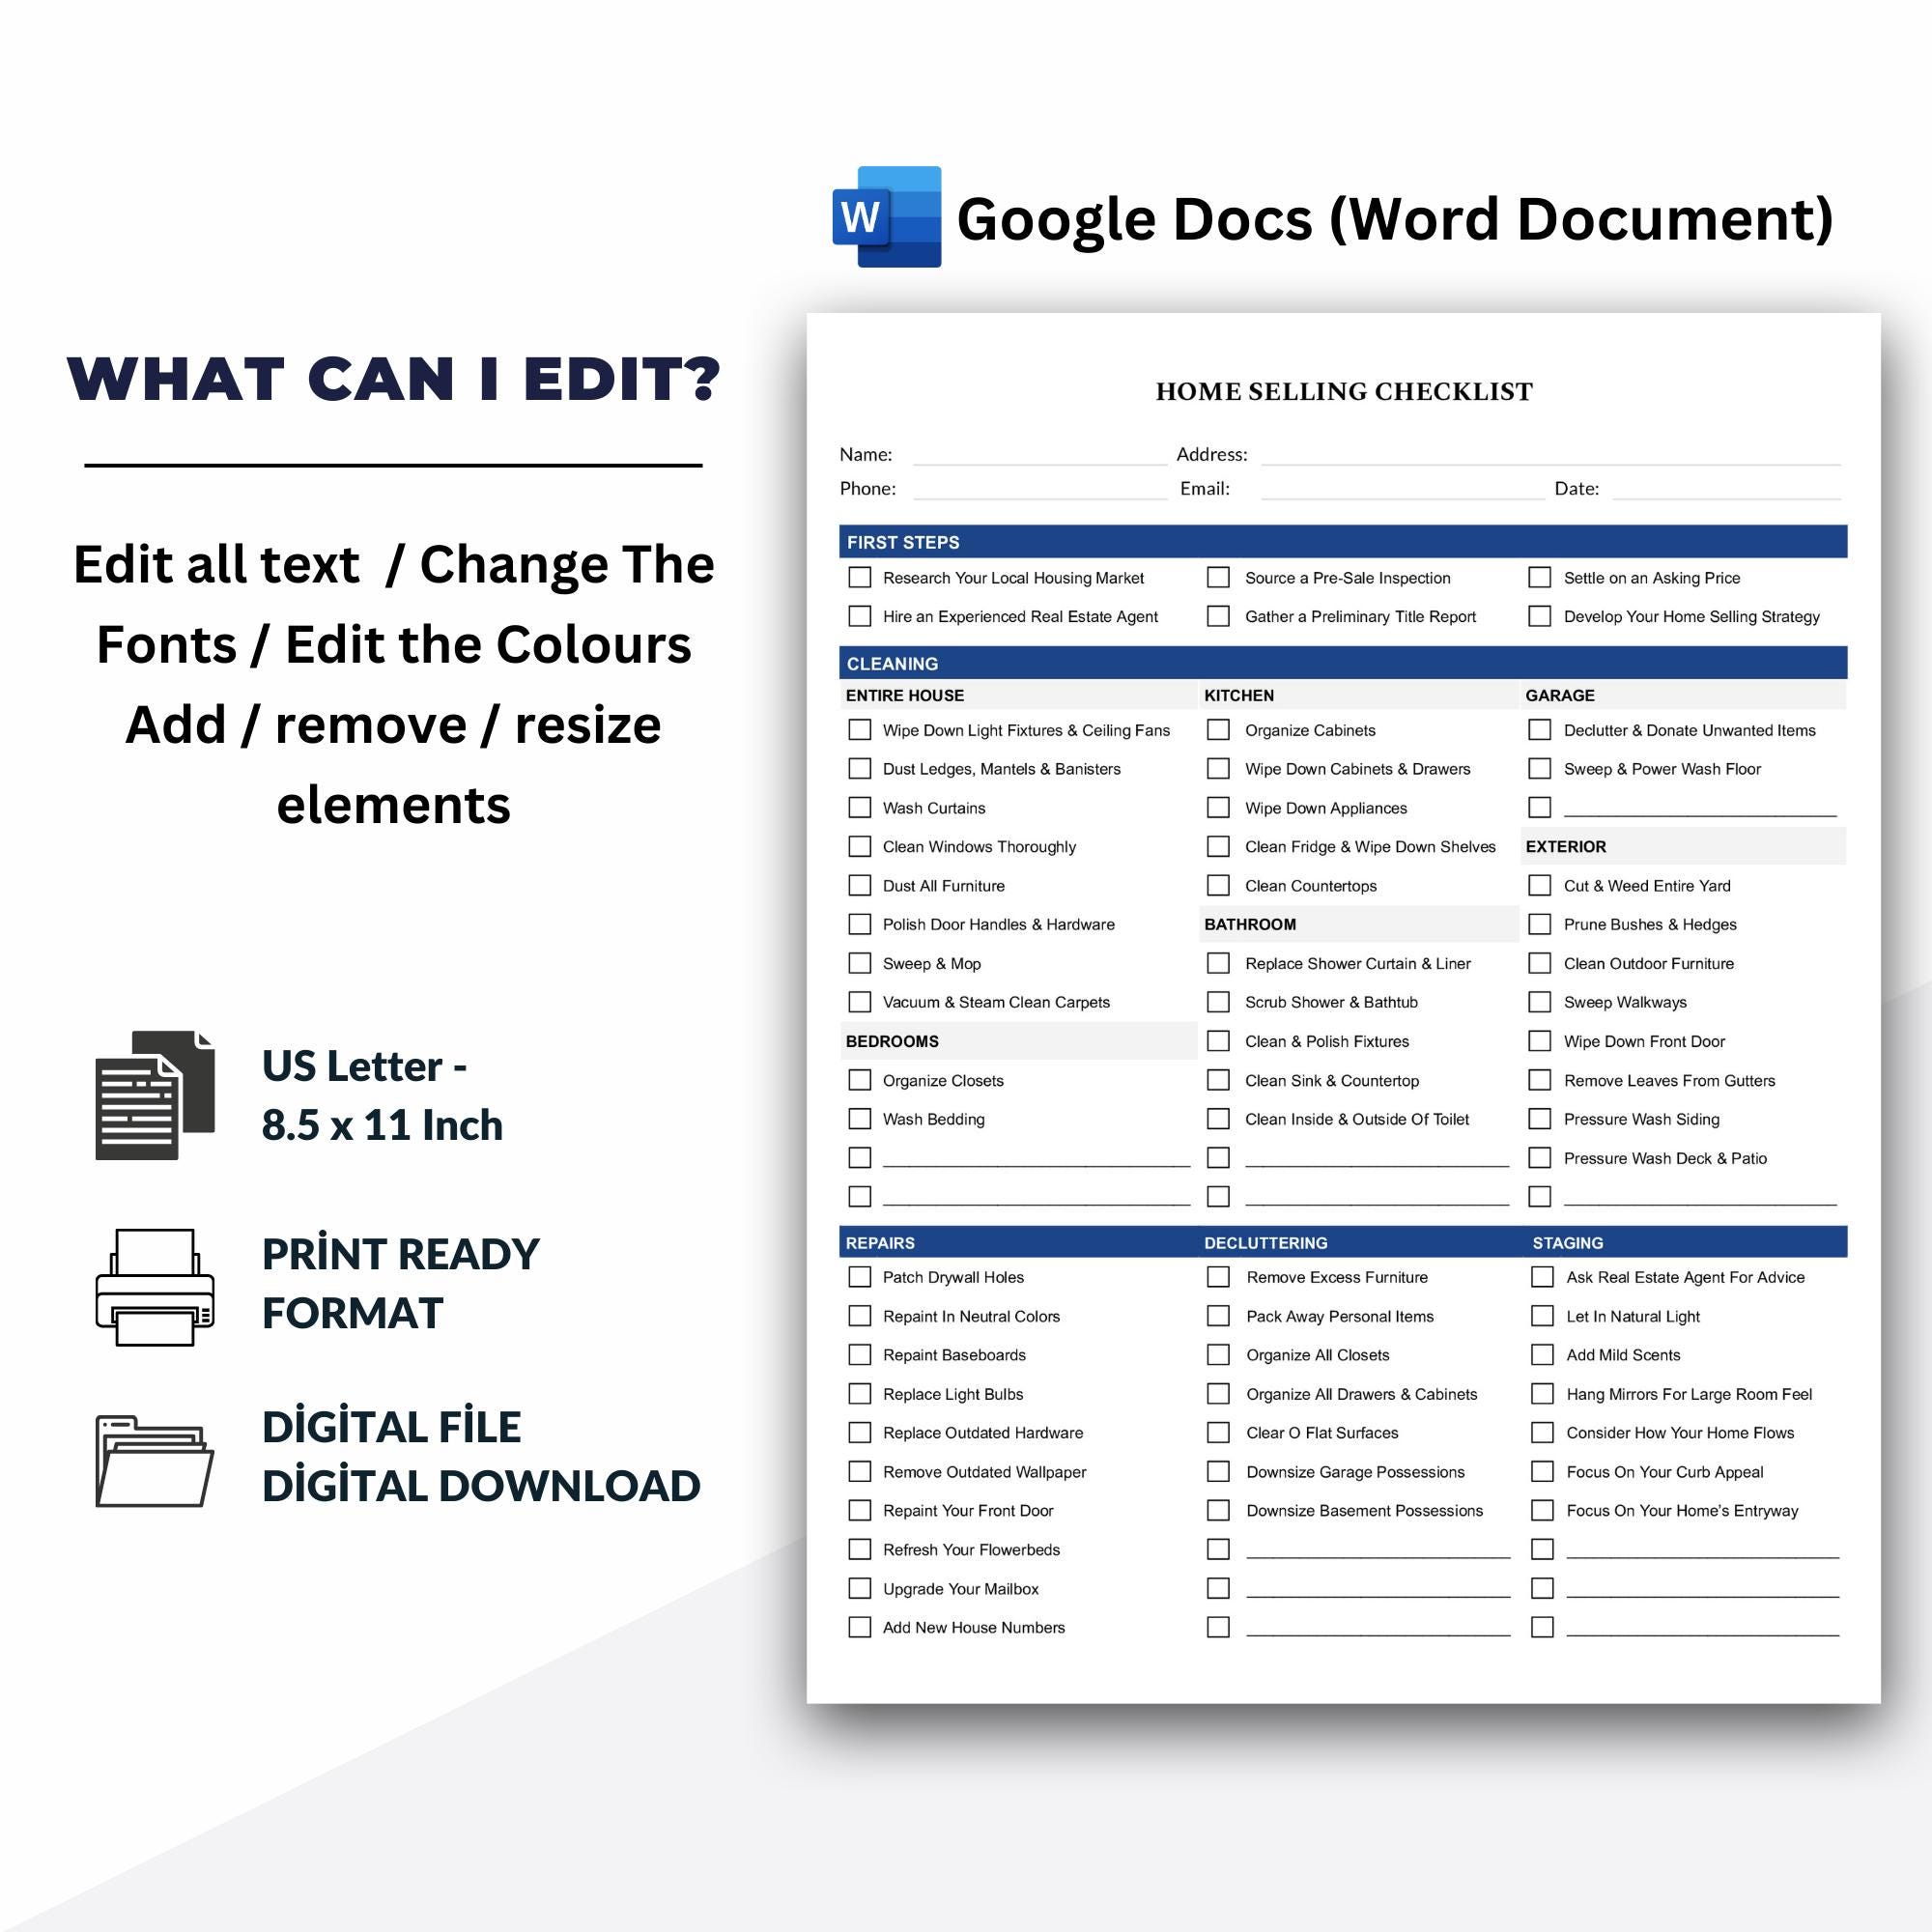Tick the Settle on an Asking Price checkbox
The width and height of the screenshot is (1932, 1932).
(1540, 577)
